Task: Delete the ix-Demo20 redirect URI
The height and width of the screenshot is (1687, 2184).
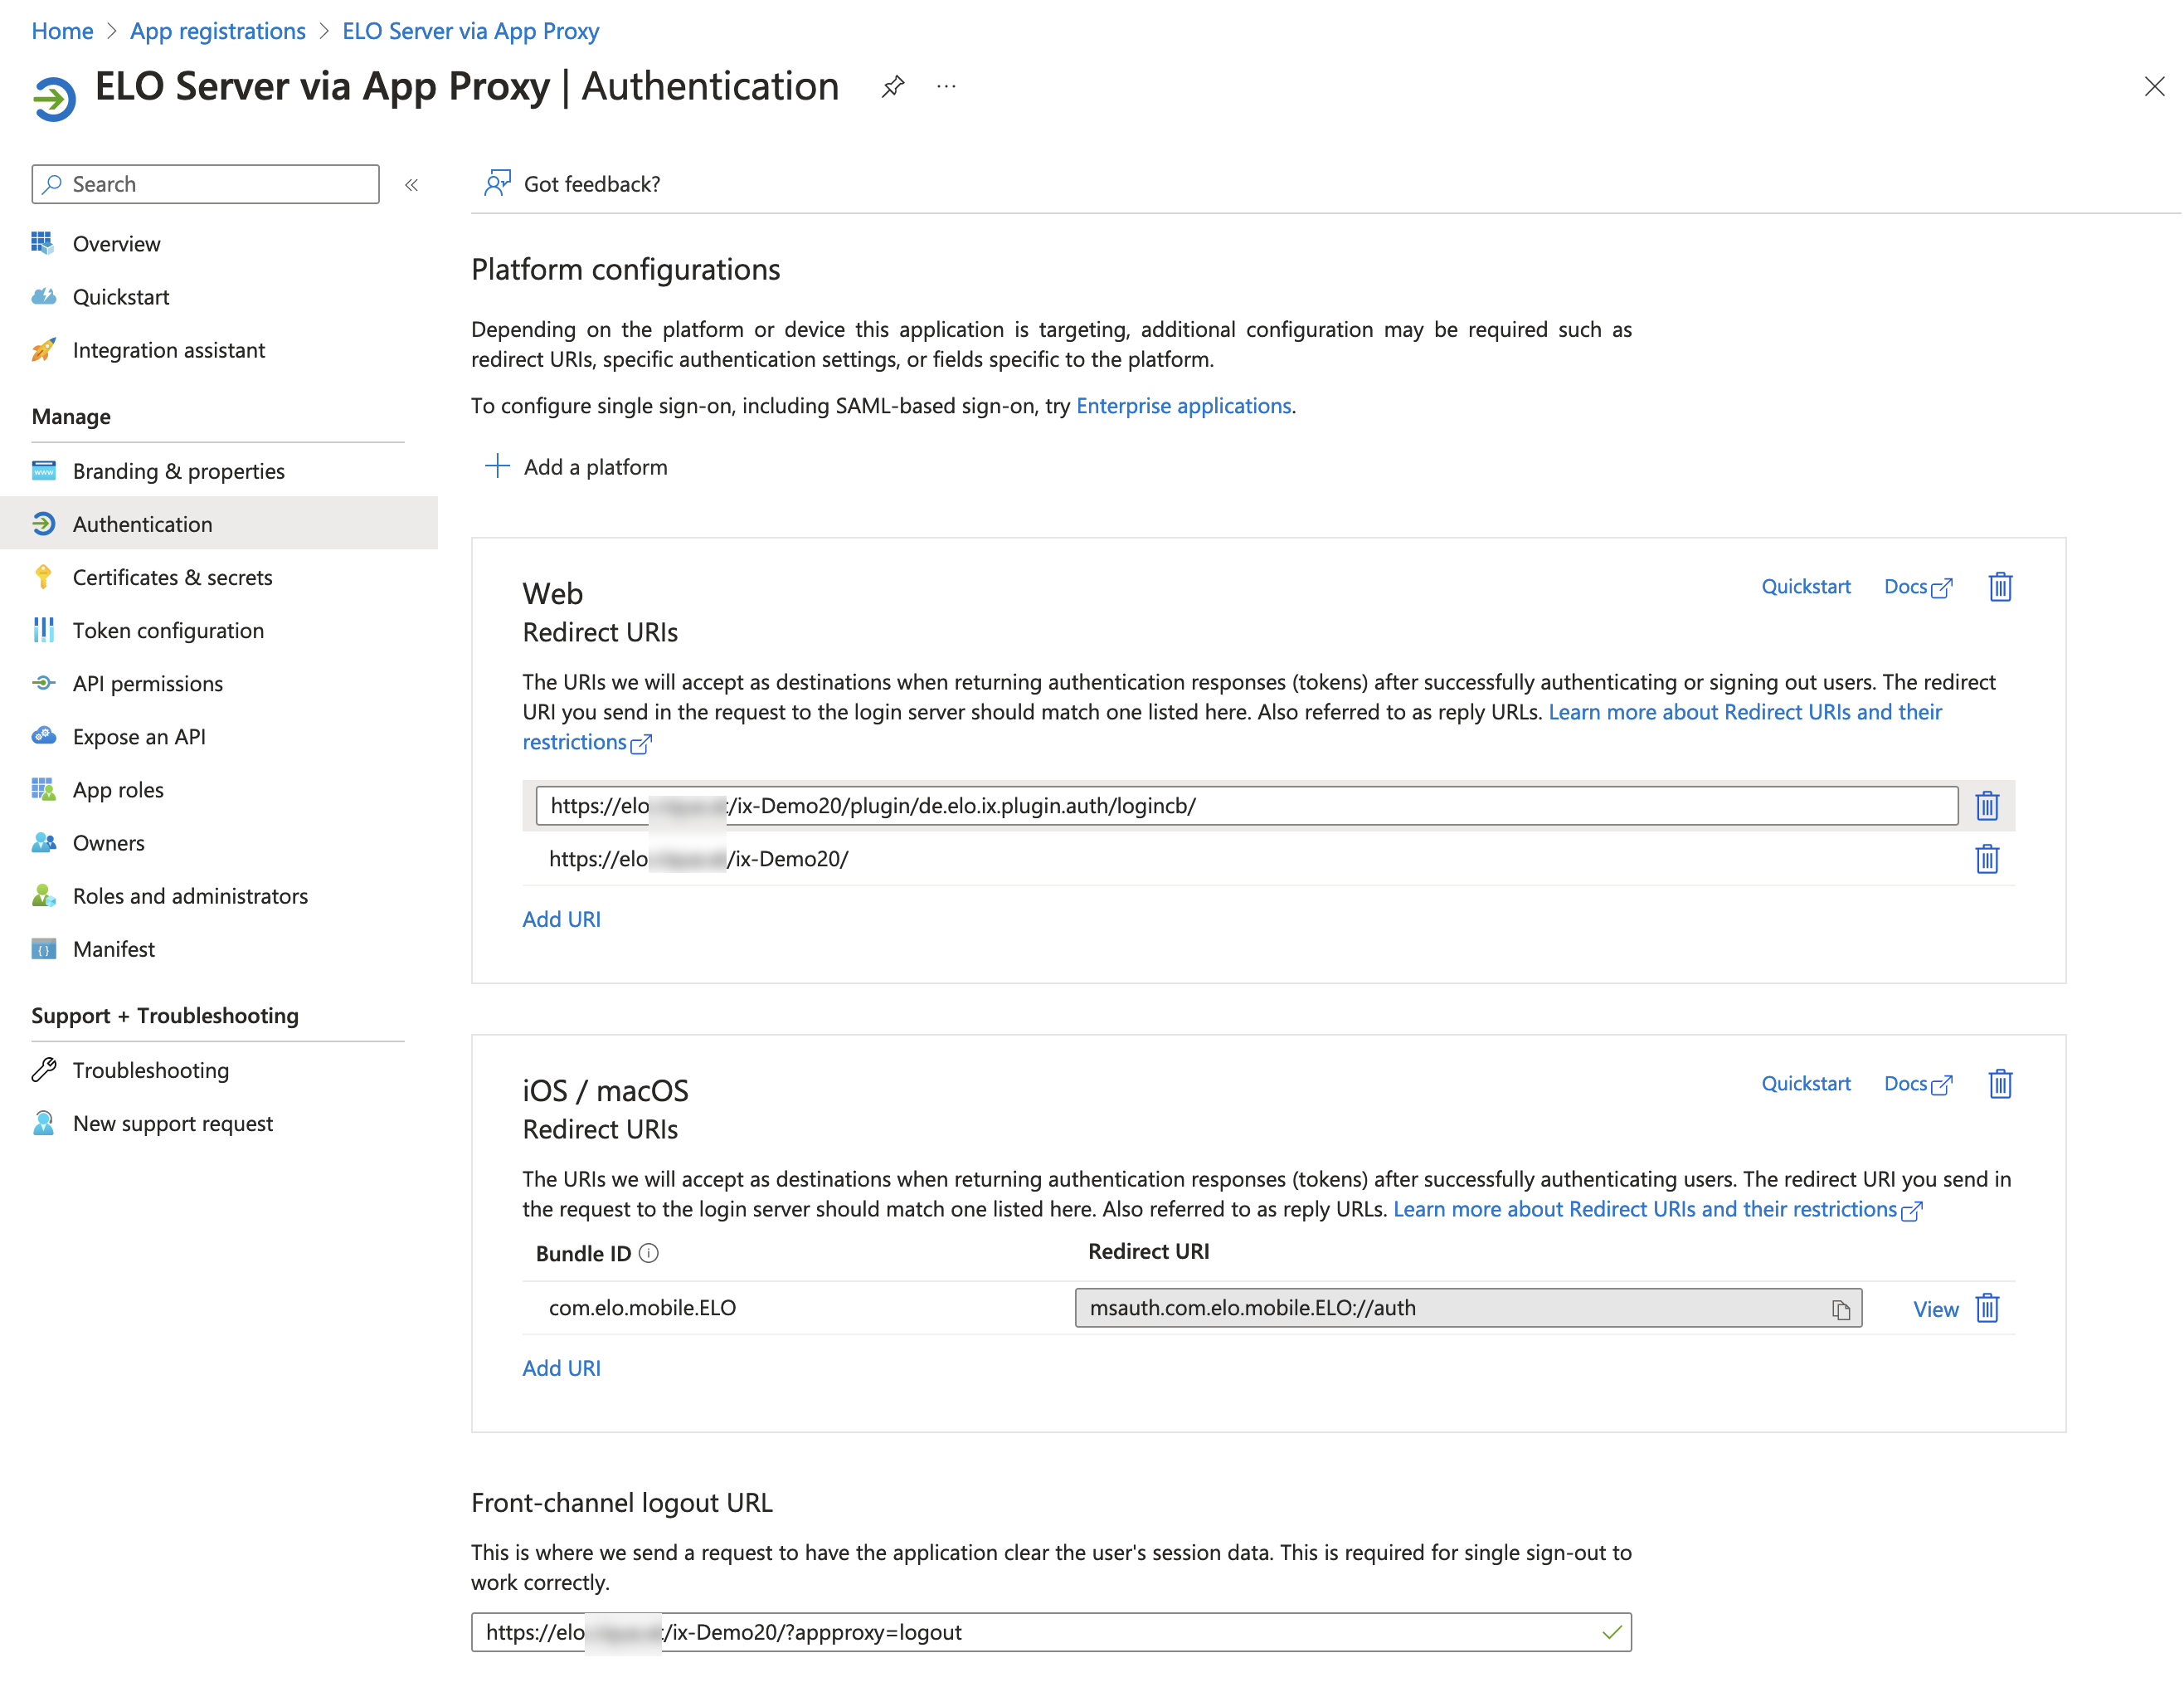Action: click(1986, 859)
